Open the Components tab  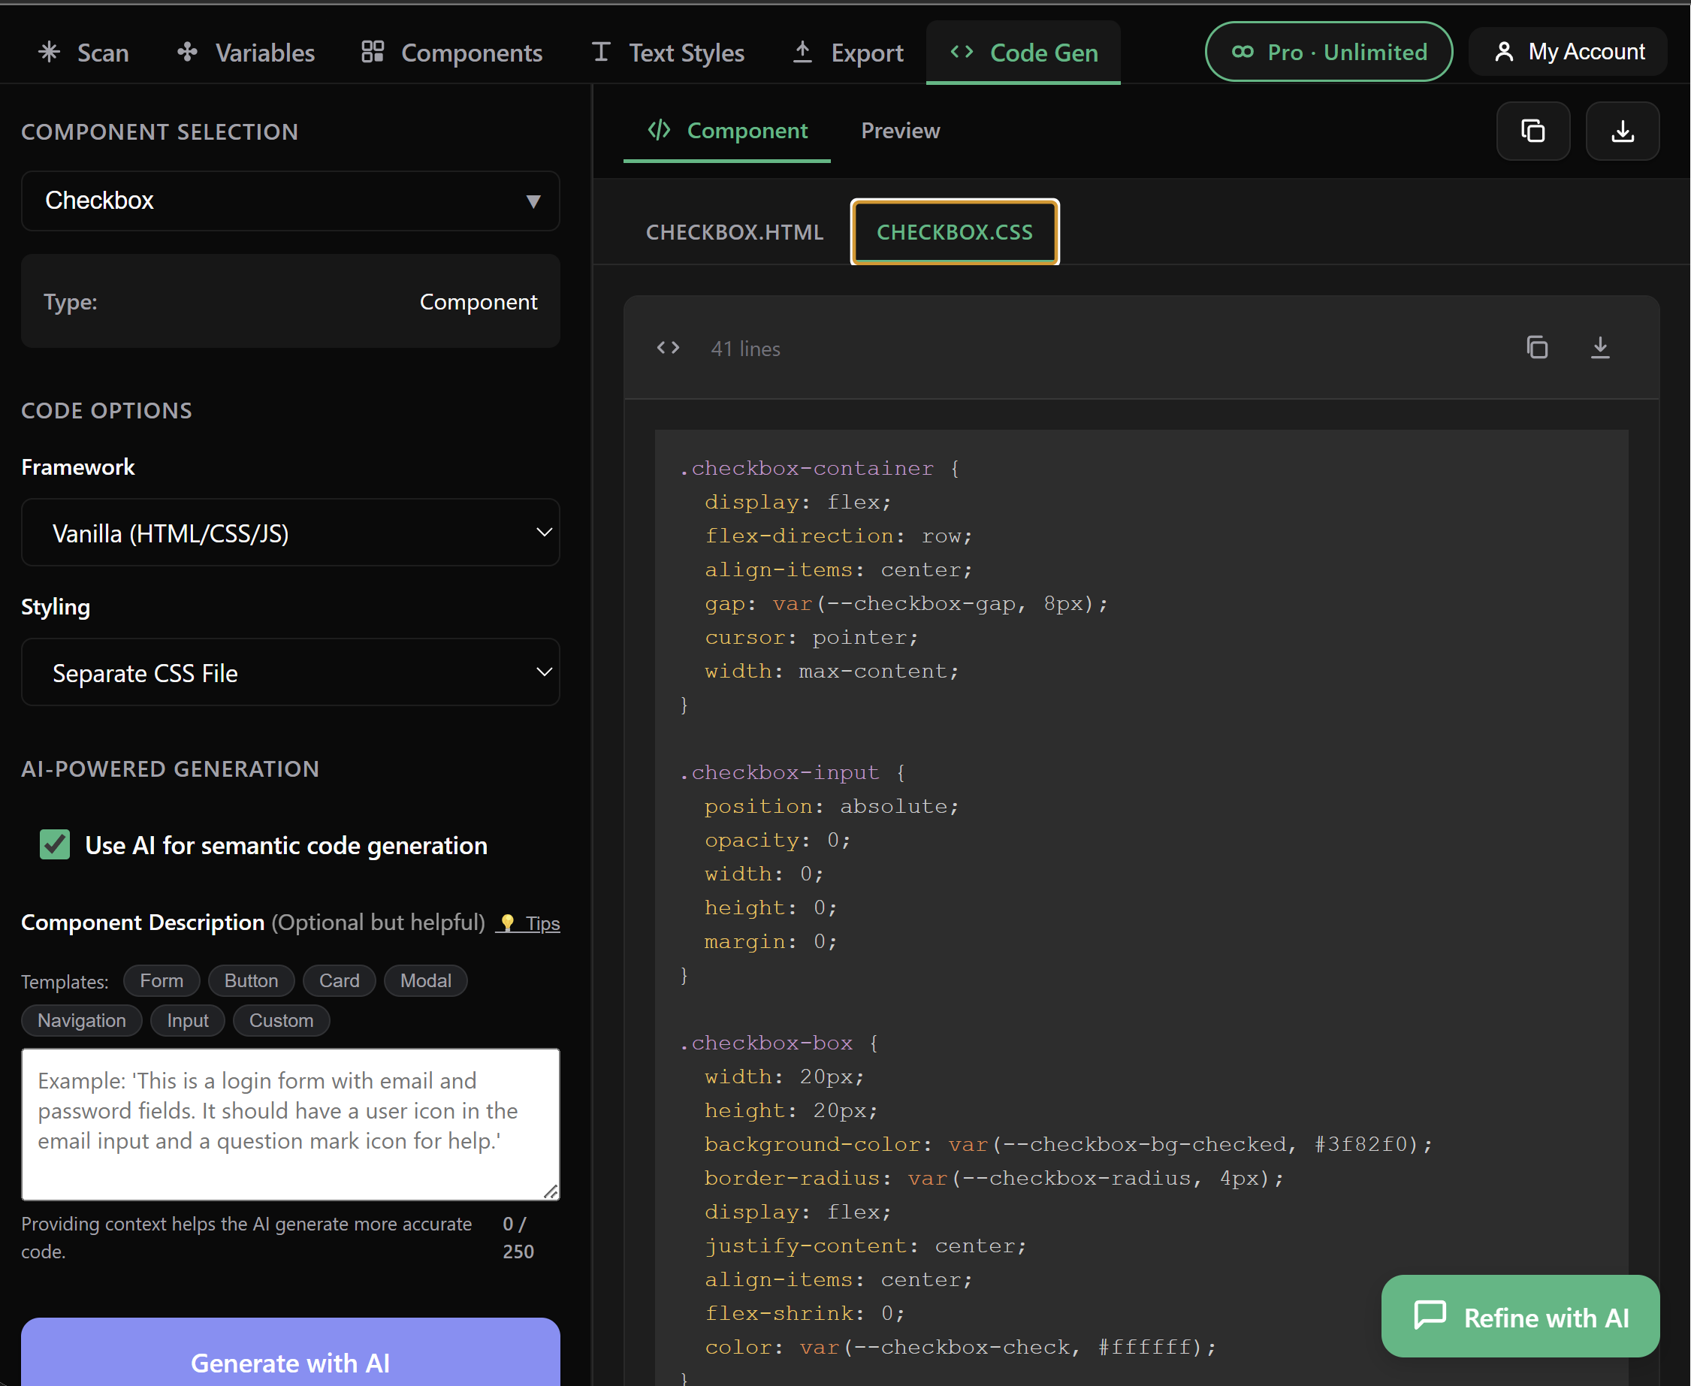coord(452,53)
